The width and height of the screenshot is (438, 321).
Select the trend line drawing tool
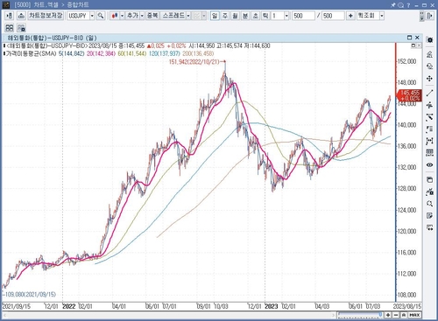(430, 93)
